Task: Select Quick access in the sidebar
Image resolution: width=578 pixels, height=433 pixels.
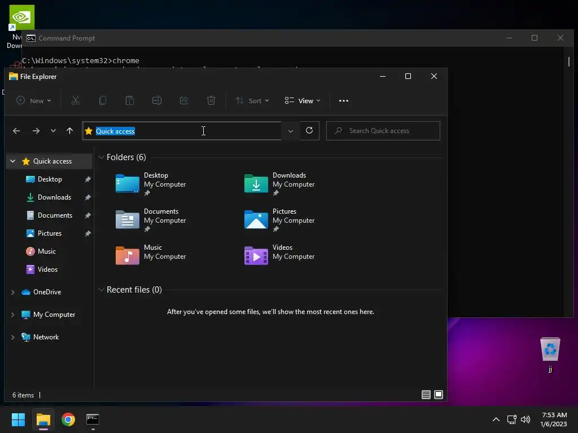Action: click(x=52, y=161)
